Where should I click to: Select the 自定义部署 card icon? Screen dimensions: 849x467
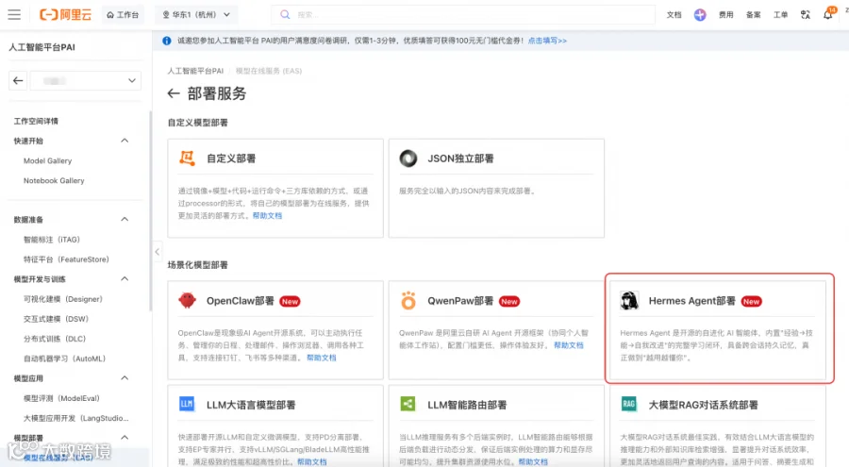tap(188, 158)
